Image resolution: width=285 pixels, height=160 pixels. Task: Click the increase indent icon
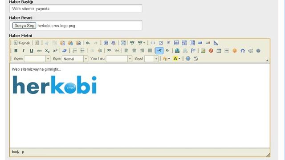(100, 51)
